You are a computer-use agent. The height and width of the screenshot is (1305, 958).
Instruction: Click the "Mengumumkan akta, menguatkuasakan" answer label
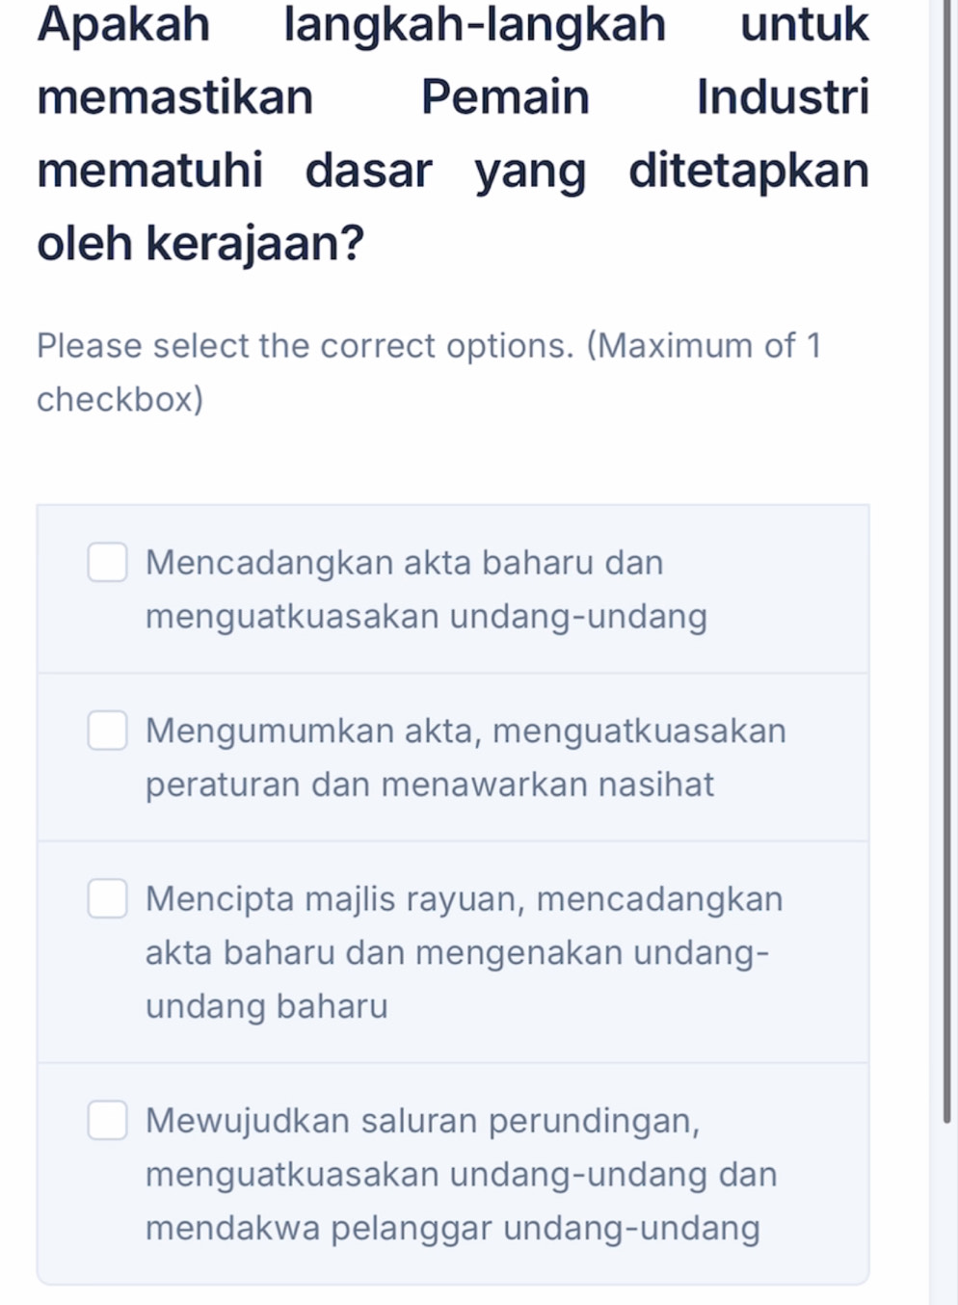466,731
